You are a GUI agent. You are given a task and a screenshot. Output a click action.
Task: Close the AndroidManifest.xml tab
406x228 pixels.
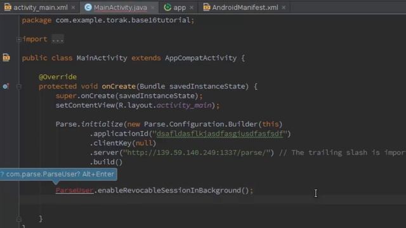[x=284, y=8]
